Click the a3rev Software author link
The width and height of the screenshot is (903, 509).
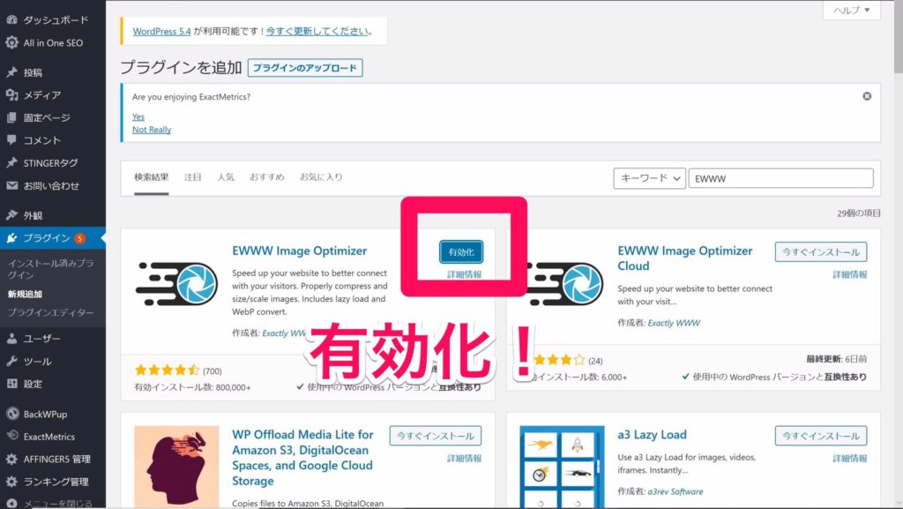tap(675, 491)
